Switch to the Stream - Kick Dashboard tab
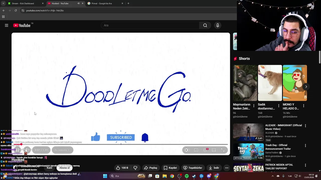 pos(26,3)
